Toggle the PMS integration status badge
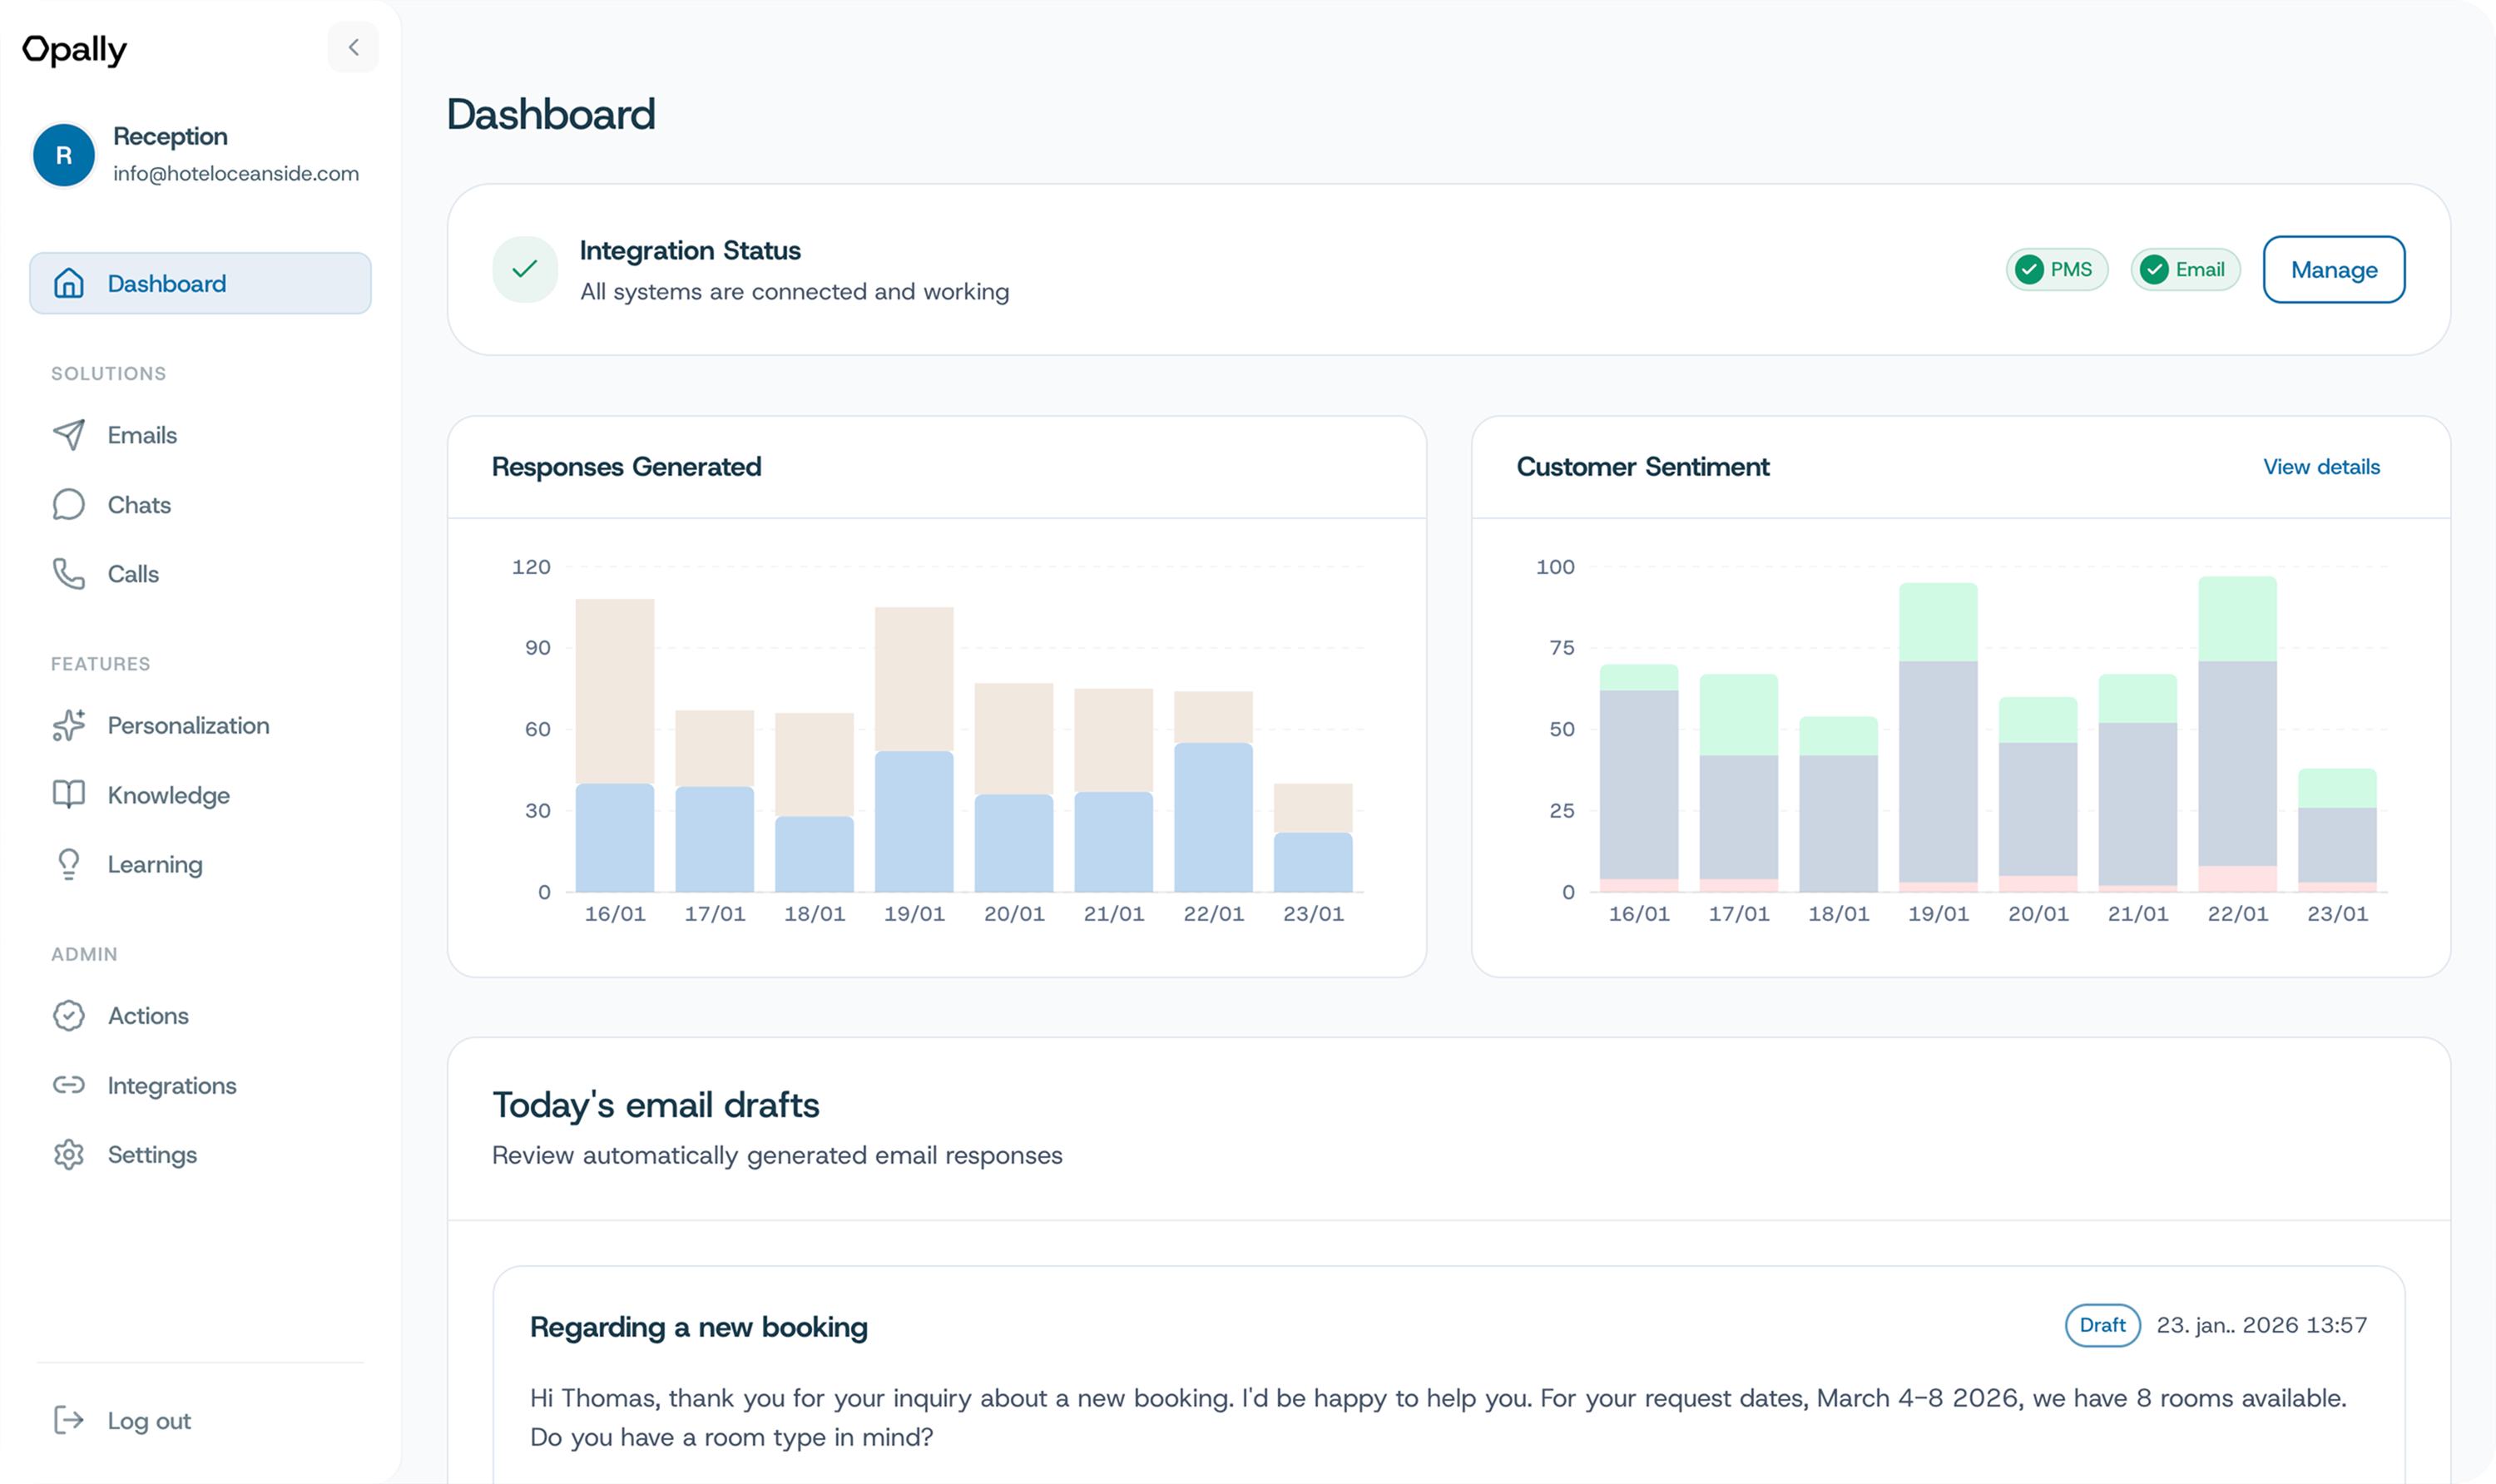The height and width of the screenshot is (1484, 2496). 2056,269
